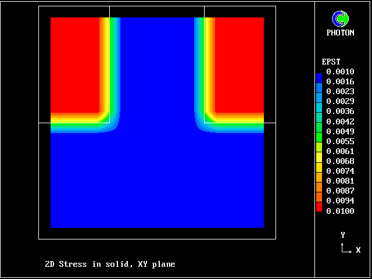Click the lower blue block of contour plot
372x279 pixels.
click(157, 180)
